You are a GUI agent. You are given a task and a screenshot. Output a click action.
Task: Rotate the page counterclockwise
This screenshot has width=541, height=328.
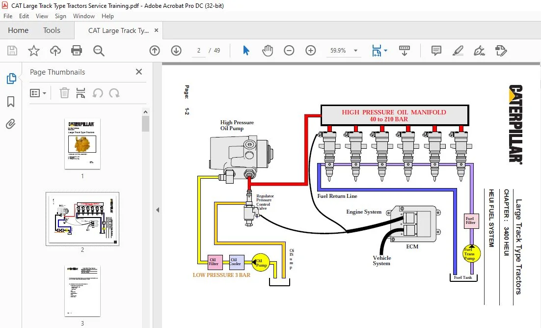click(98, 93)
